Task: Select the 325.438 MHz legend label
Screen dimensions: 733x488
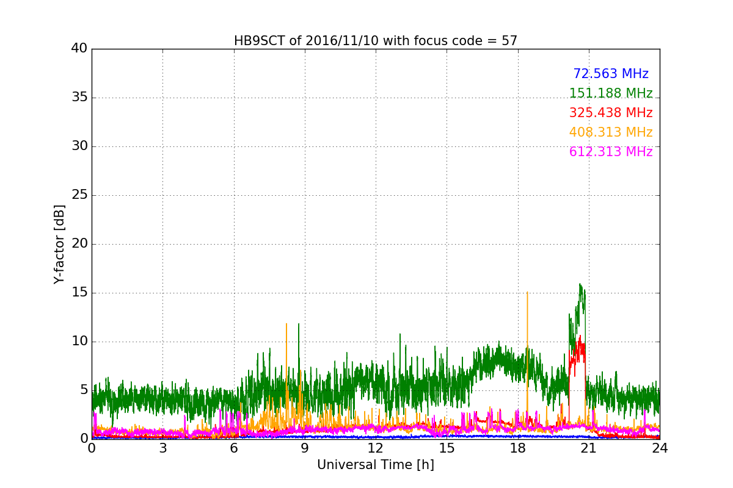Action: pyautogui.click(x=611, y=113)
